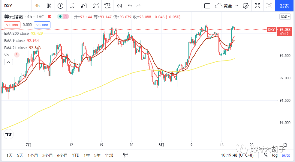Select the EMA 21 close indicator legend

click(15, 48)
